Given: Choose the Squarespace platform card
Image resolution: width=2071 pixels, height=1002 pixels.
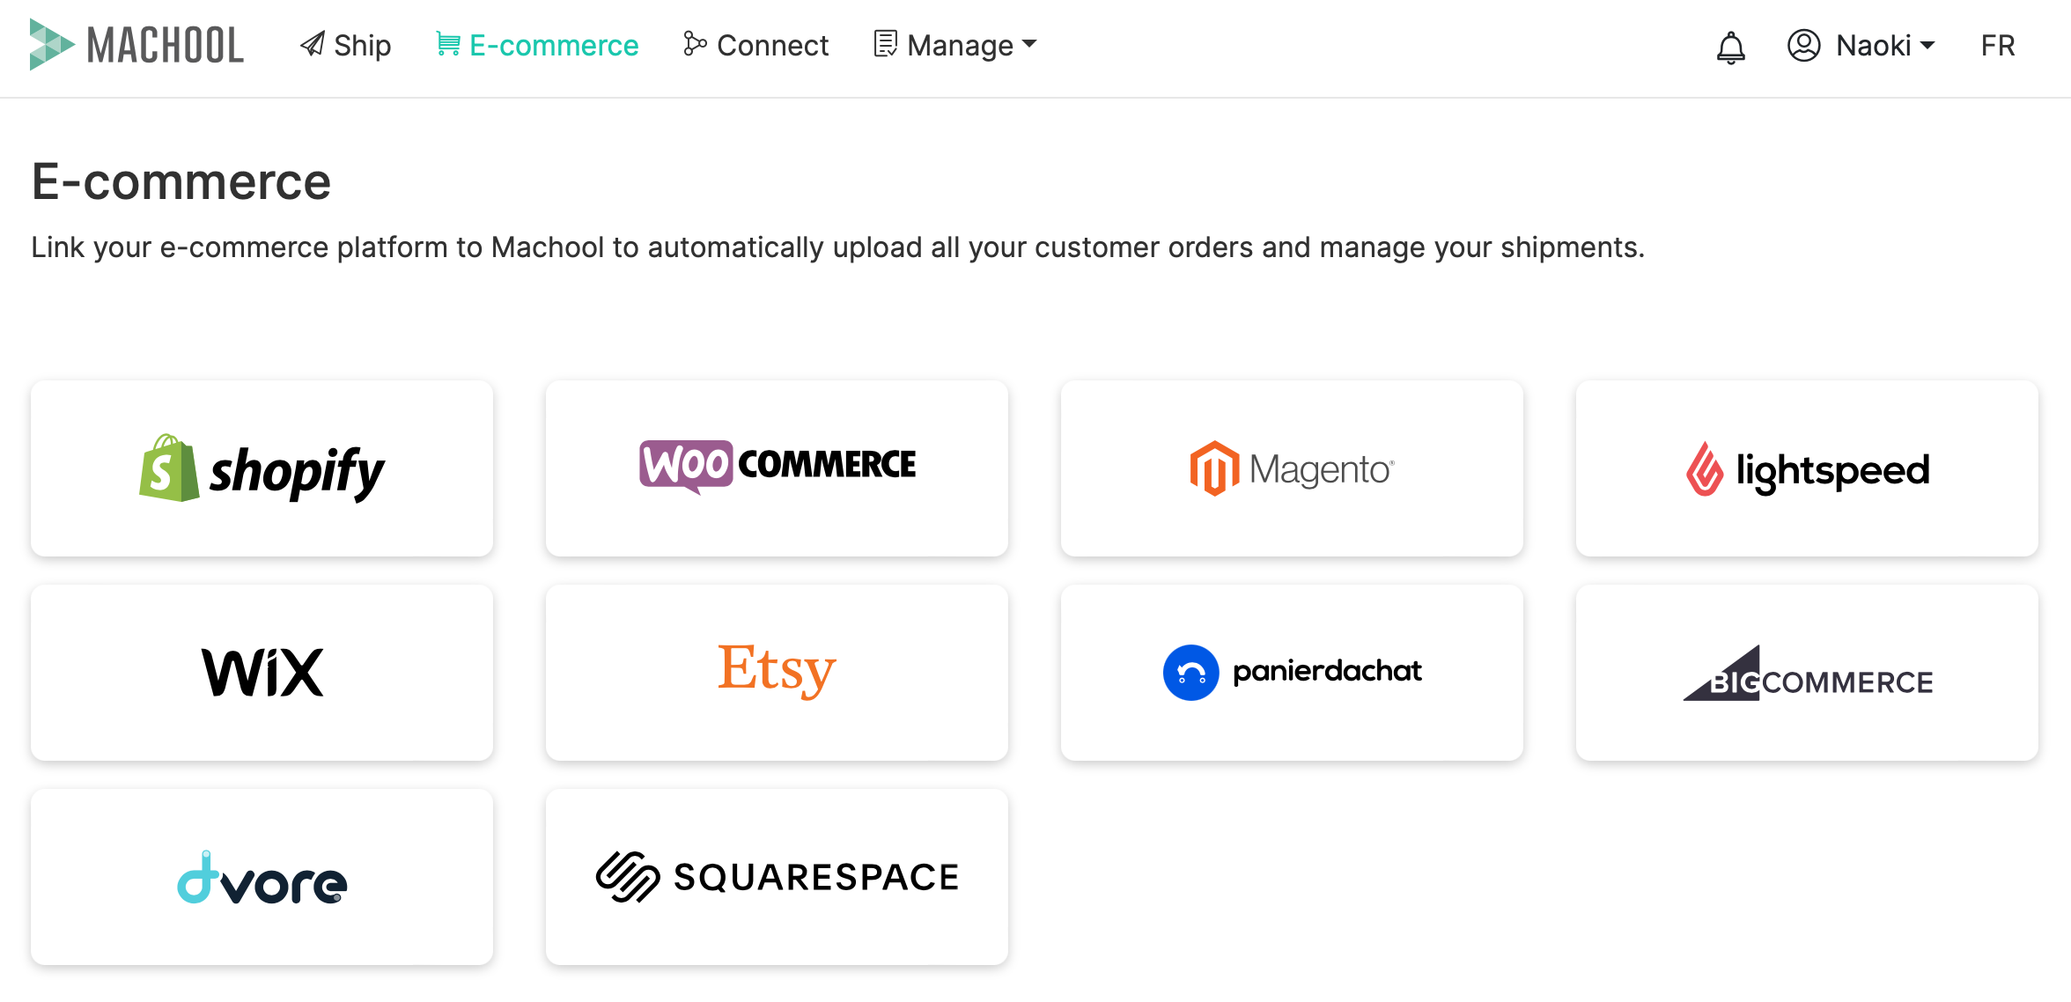Looking at the screenshot, I should click(777, 877).
